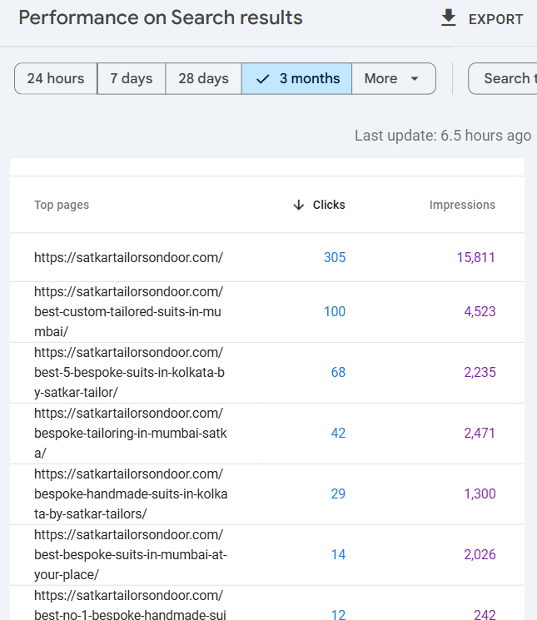The width and height of the screenshot is (537, 620).
Task: Open the homepage URL satkartailorsondoor.com/ row
Action: pyautogui.click(x=267, y=257)
